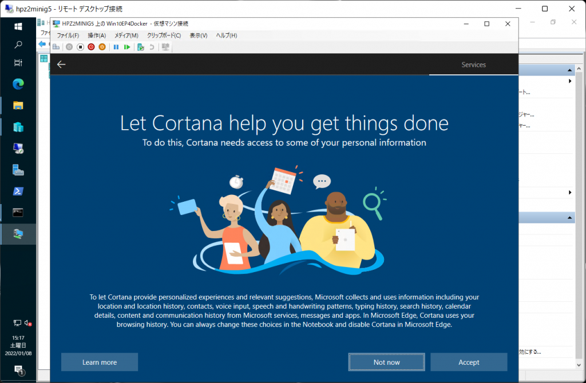Open the Windows Start menu
This screenshot has height=383, width=586.
[x=18, y=26]
